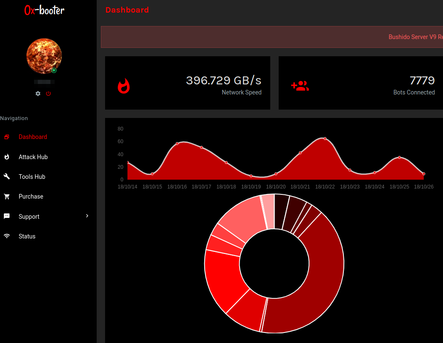This screenshot has width=443, height=343.
Task: Click the 0x-booter logo
Action: (x=45, y=10)
